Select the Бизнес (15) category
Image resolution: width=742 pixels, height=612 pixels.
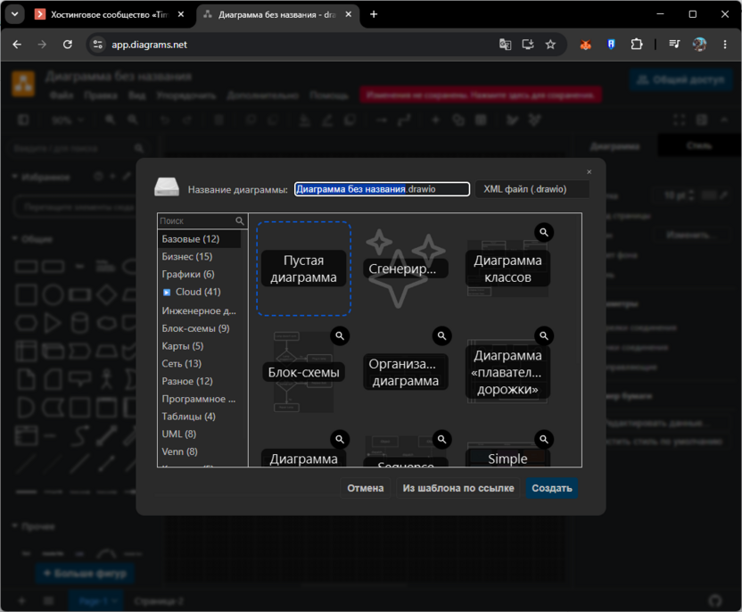tap(187, 257)
